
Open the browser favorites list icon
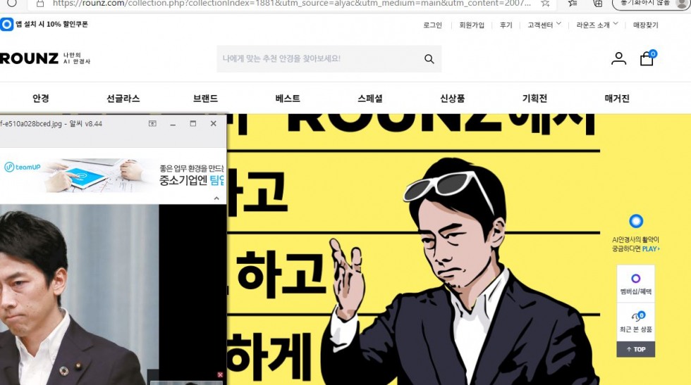(573, 3)
